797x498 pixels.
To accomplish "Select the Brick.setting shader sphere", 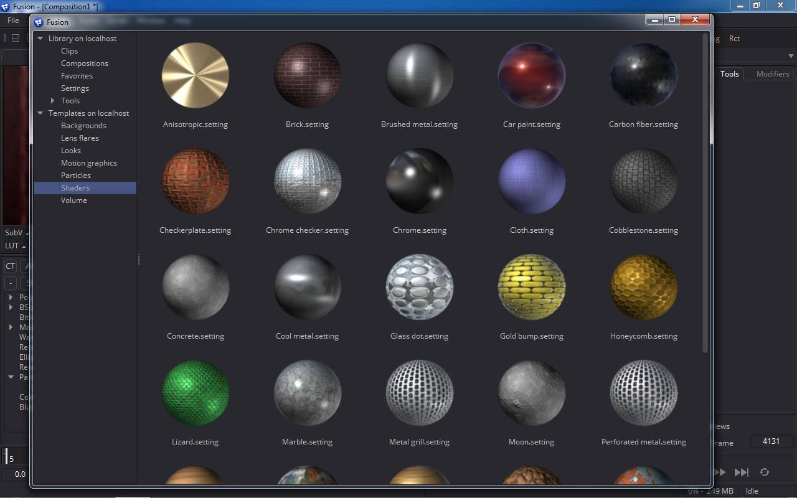I will pyautogui.click(x=308, y=75).
